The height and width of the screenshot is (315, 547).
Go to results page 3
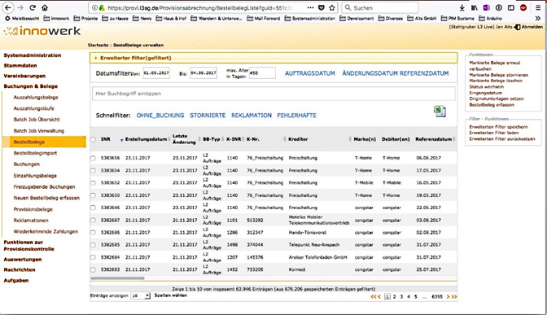click(x=401, y=296)
